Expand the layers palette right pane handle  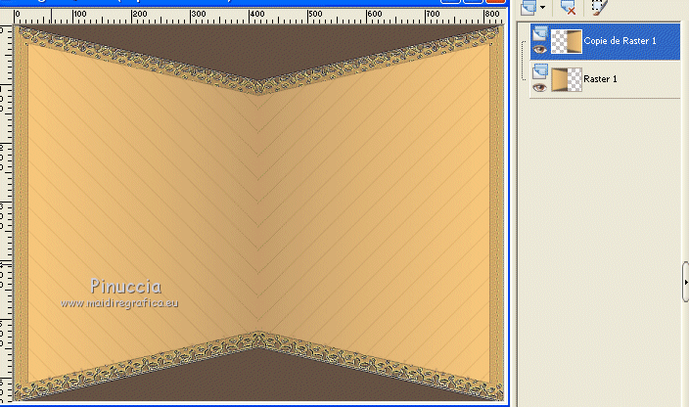click(685, 282)
